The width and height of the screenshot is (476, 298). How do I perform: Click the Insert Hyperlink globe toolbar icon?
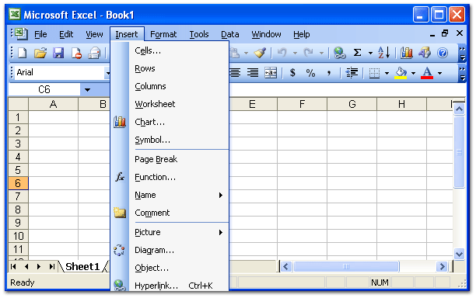click(x=340, y=53)
